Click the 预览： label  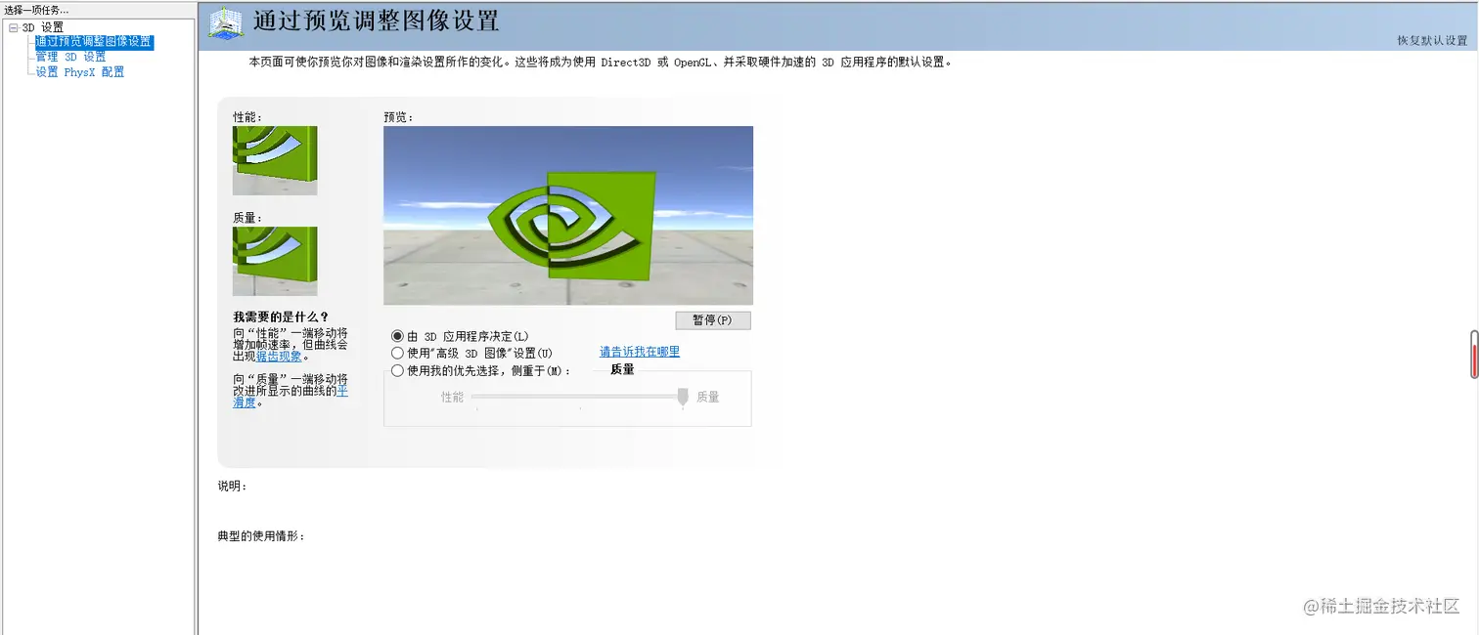coord(398,116)
